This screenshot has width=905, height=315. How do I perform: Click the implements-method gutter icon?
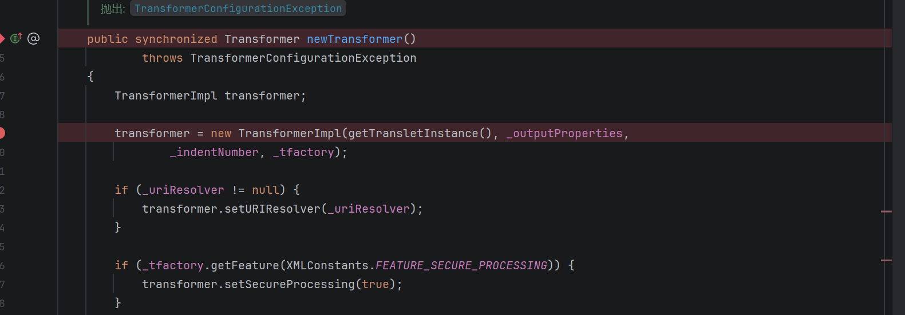pos(16,38)
